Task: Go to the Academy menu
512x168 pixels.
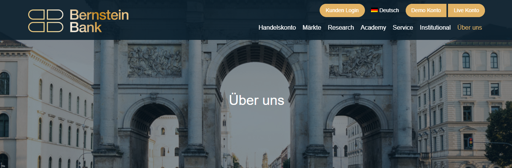Action: pos(373,27)
